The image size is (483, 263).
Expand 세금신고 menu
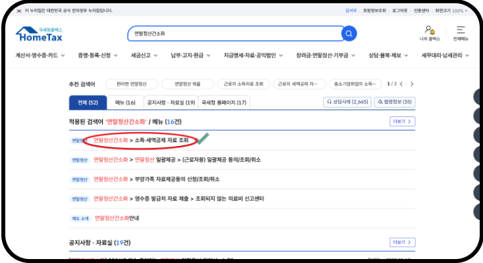tap(144, 55)
